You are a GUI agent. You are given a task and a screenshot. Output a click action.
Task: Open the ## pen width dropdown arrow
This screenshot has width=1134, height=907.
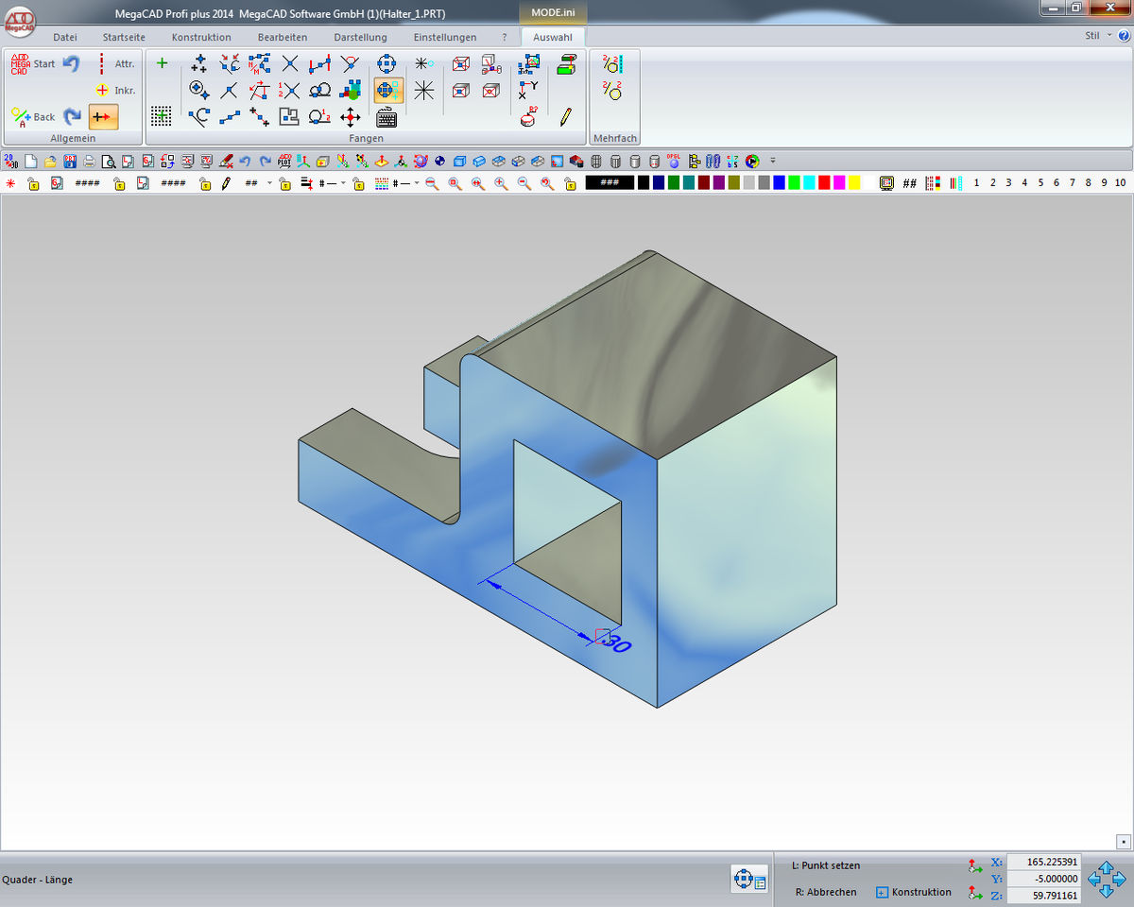click(x=269, y=183)
